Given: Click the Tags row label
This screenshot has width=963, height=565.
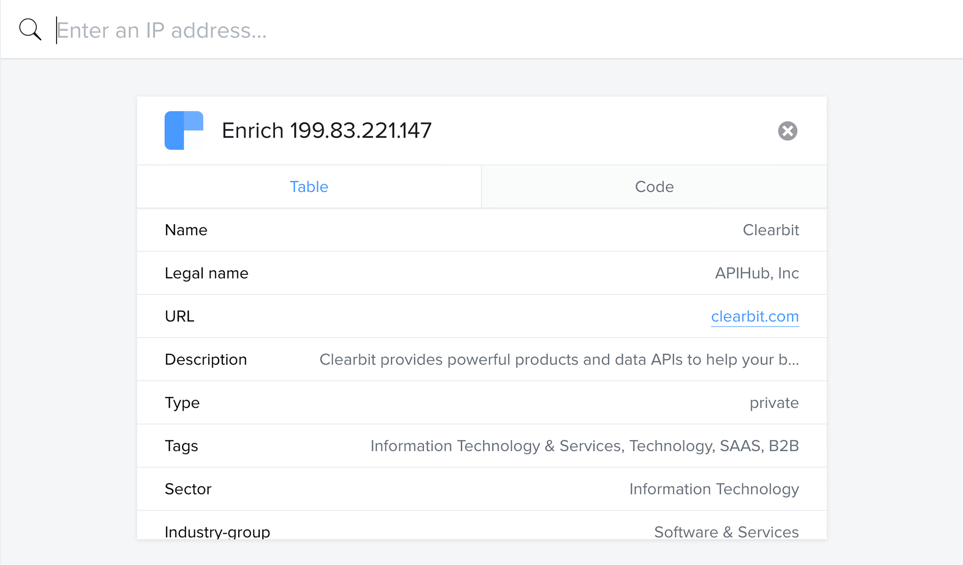Looking at the screenshot, I should point(181,446).
